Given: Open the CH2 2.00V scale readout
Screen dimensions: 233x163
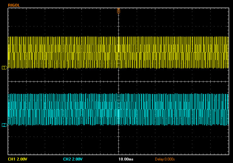Looking at the screenshot, I should click(73, 159).
